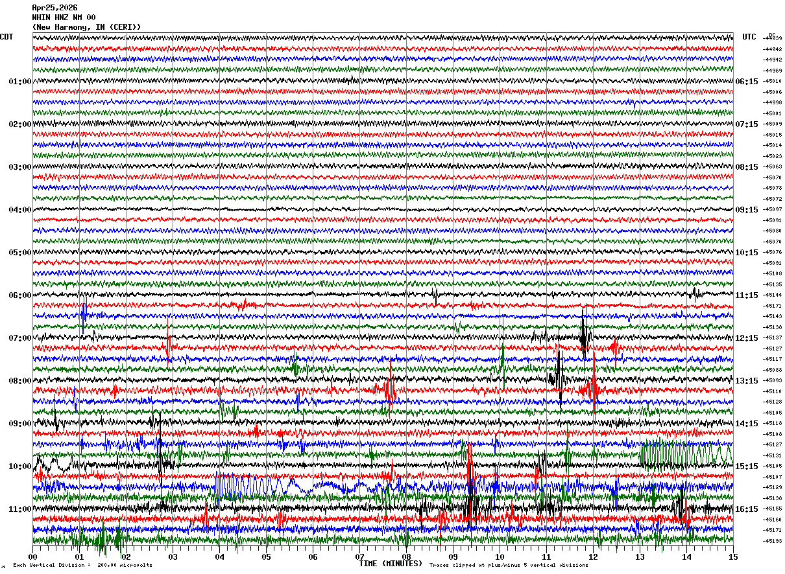Click the DC offset value '-45063'
This screenshot has height=574, width=785.
point(773,167)
